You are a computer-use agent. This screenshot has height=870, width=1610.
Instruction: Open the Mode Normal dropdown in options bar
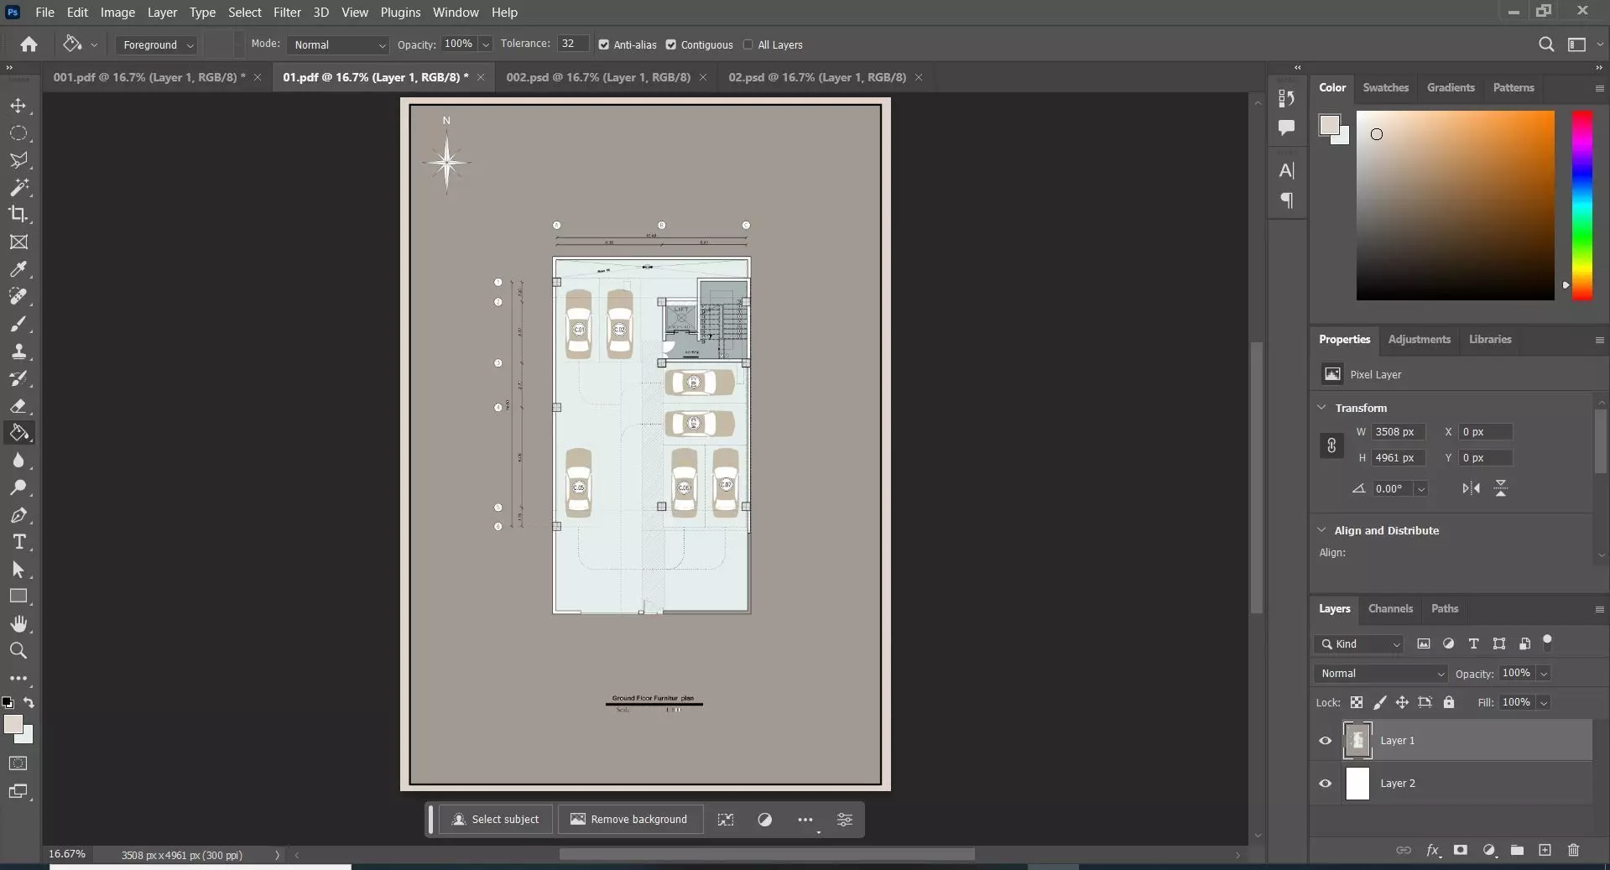pyautogui.click(x=339, y=44)
